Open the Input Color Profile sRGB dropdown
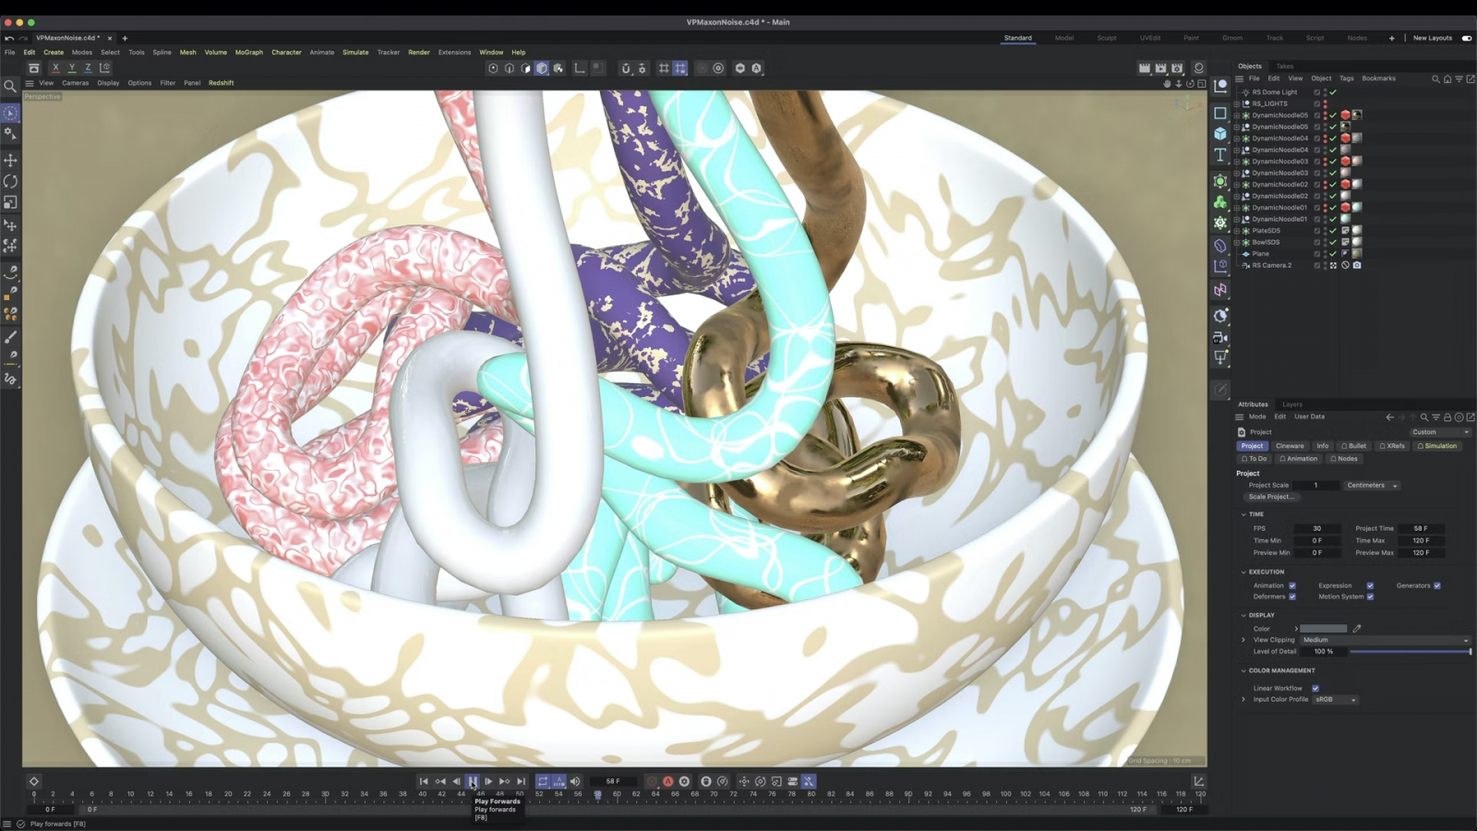This screenshot has height=831, width=1477. [1335, 700]
